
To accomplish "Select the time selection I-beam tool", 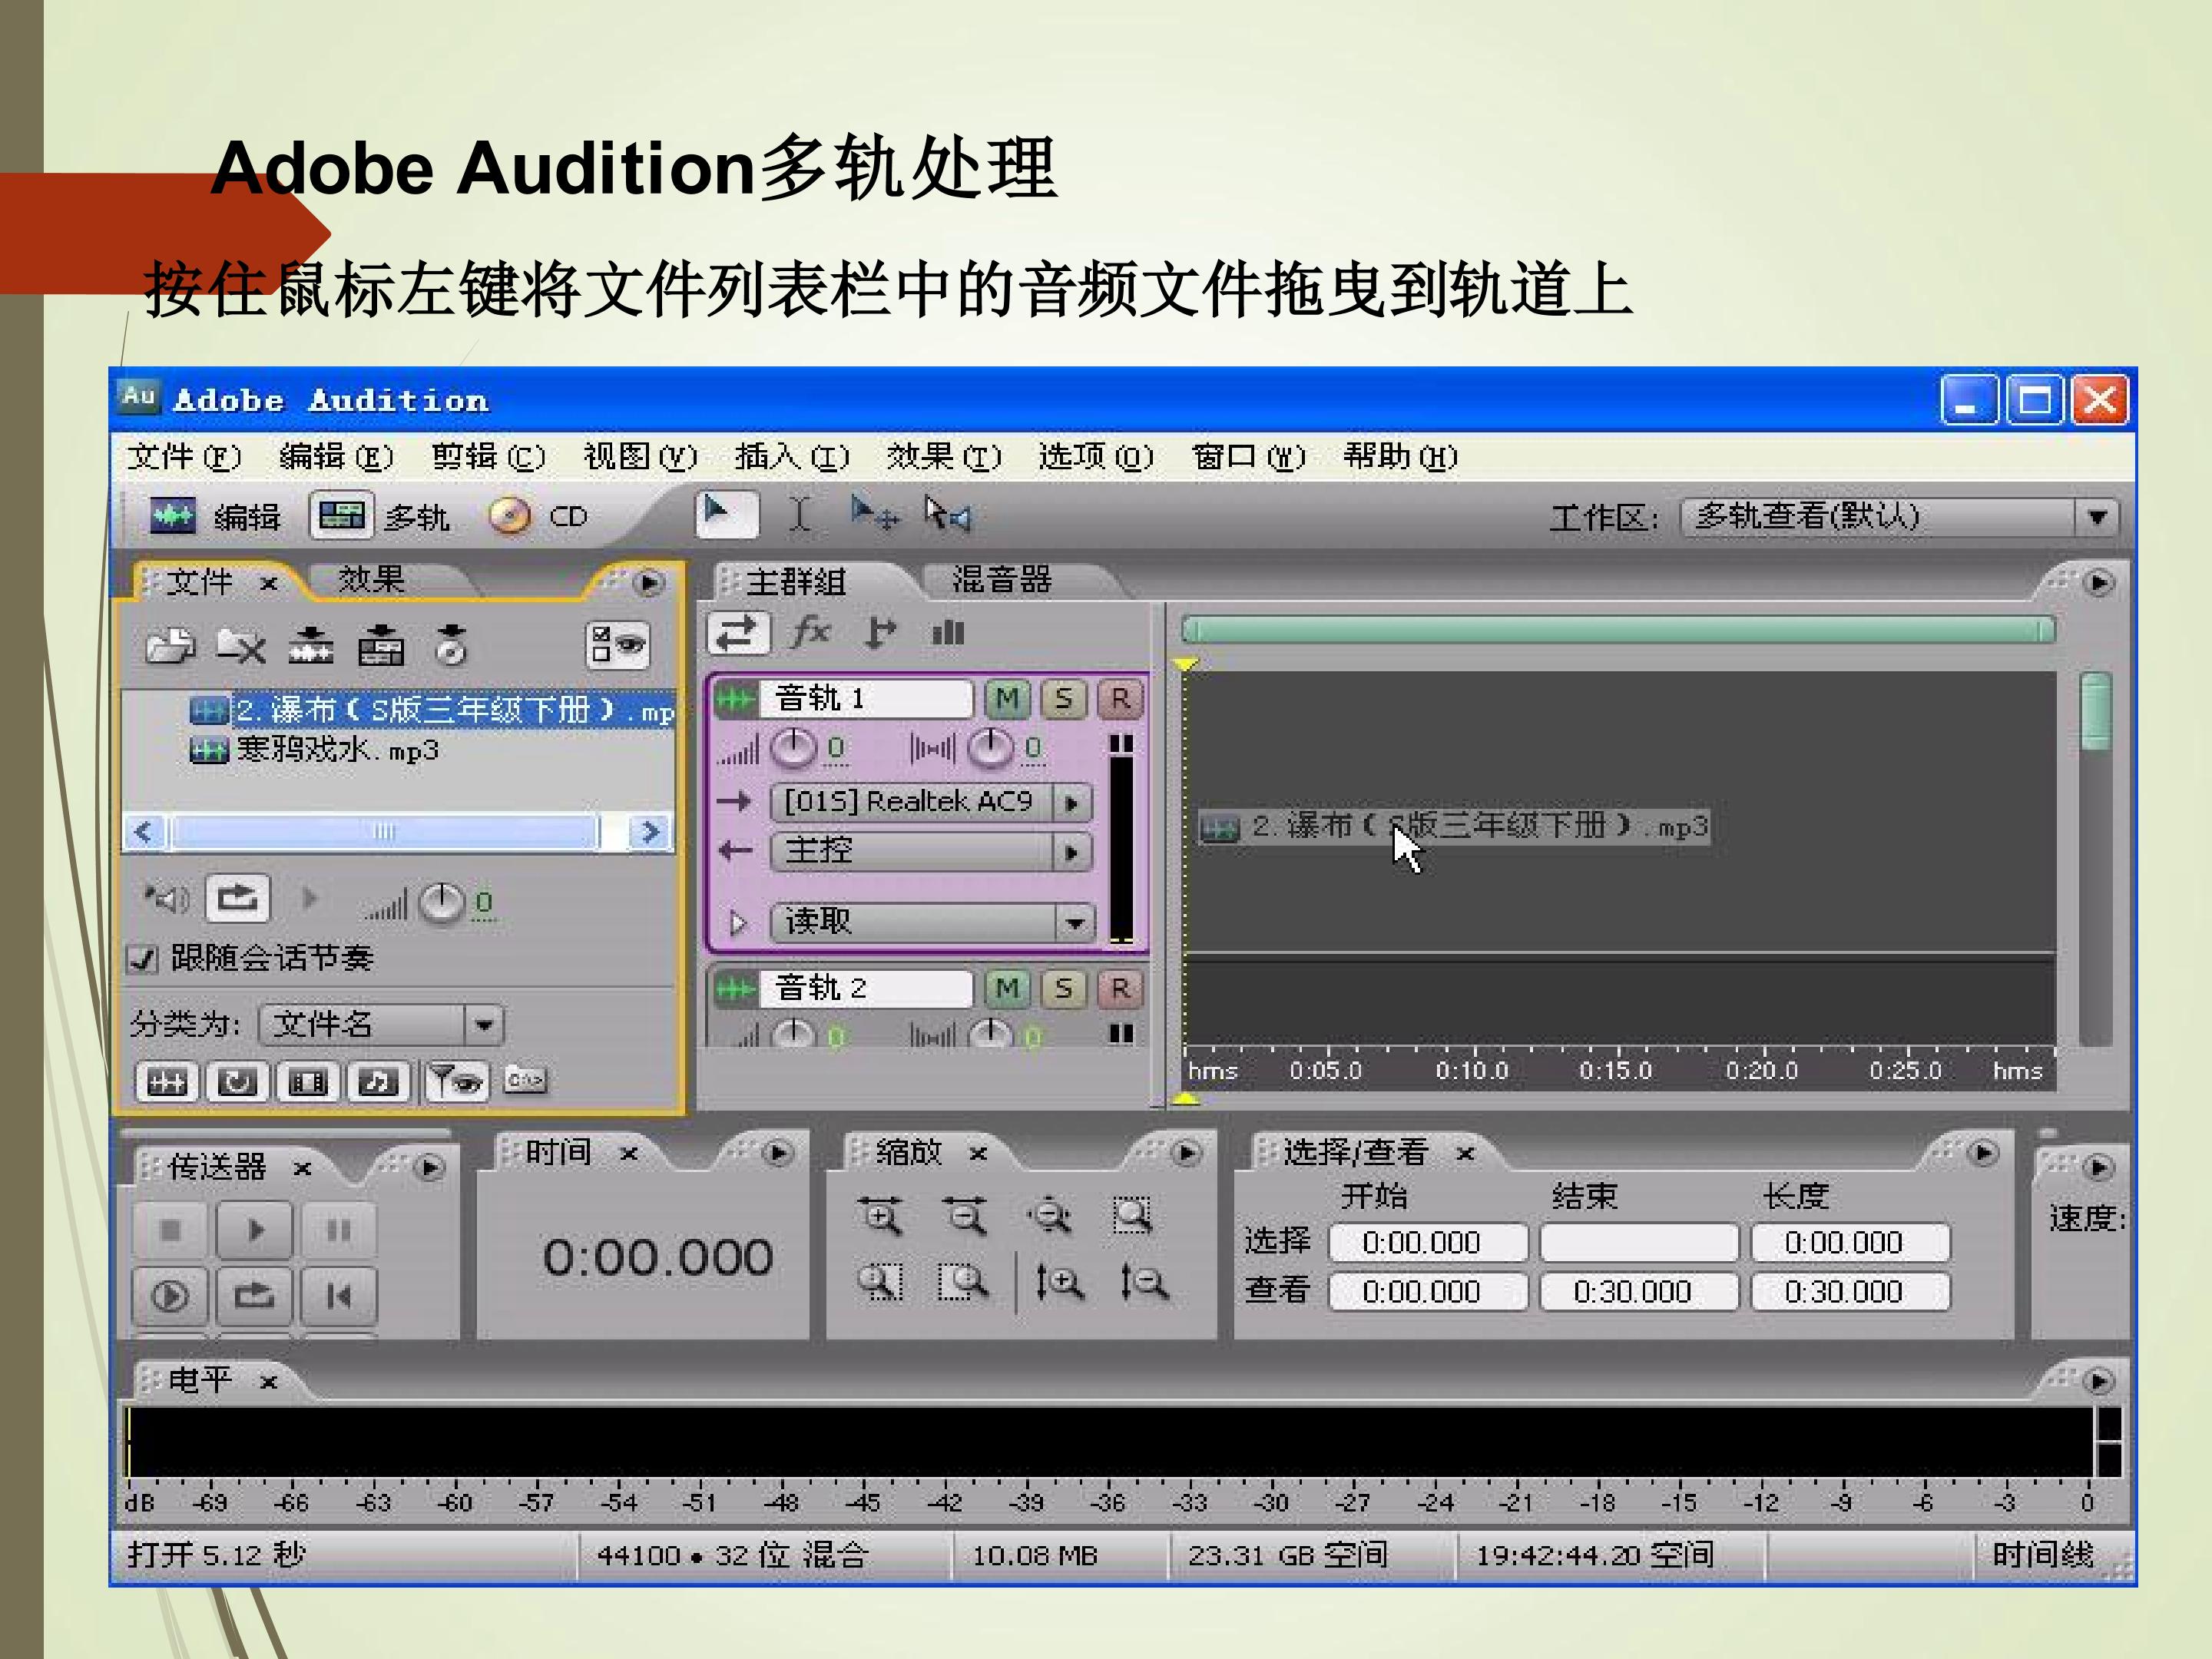I will point(799,515).
